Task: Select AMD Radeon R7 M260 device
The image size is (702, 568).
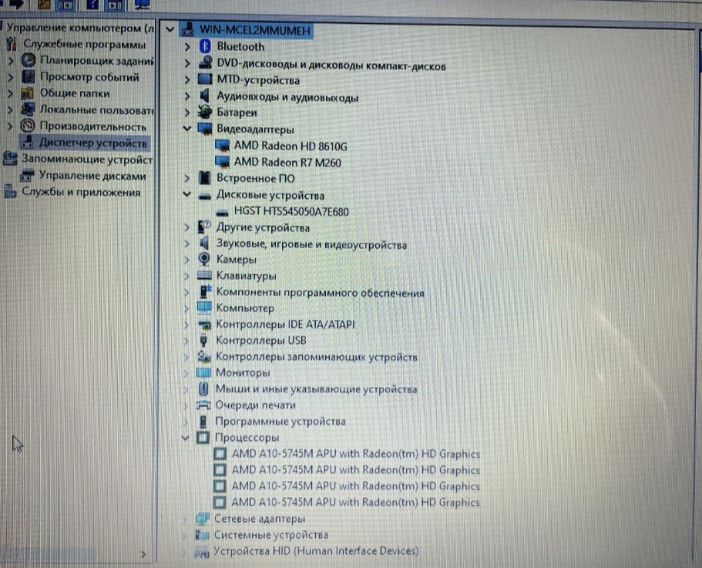Action: click(x=289, y=163)
